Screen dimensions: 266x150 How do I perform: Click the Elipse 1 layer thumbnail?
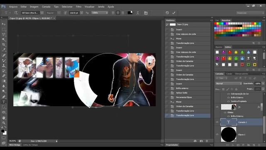coord(229,134)
